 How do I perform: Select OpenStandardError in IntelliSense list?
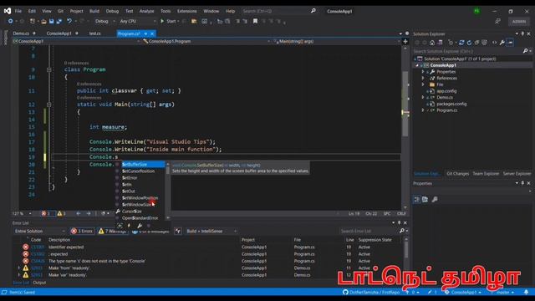[x=140, y=217]
